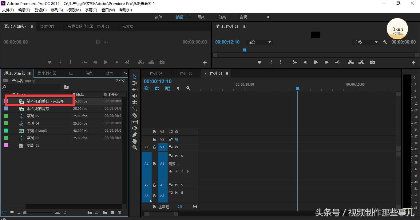Open timeline display settings with the wrench icon
The width and height of the screenshot is (420, 220).
188,88
